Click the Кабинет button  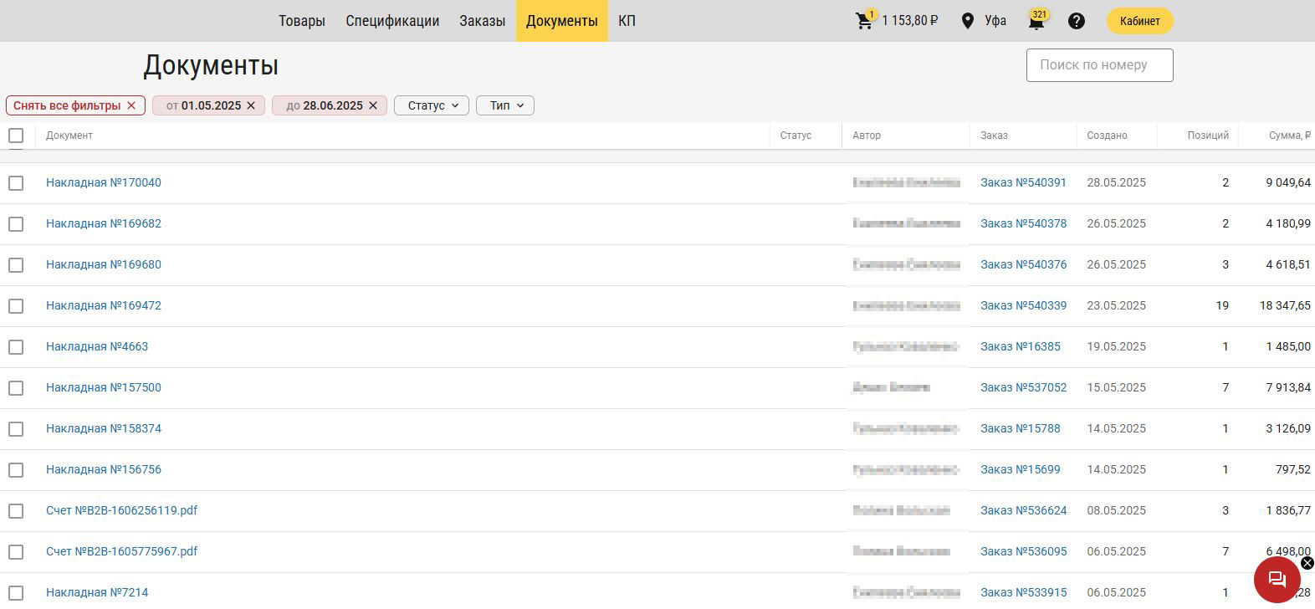click(1139, 21)
